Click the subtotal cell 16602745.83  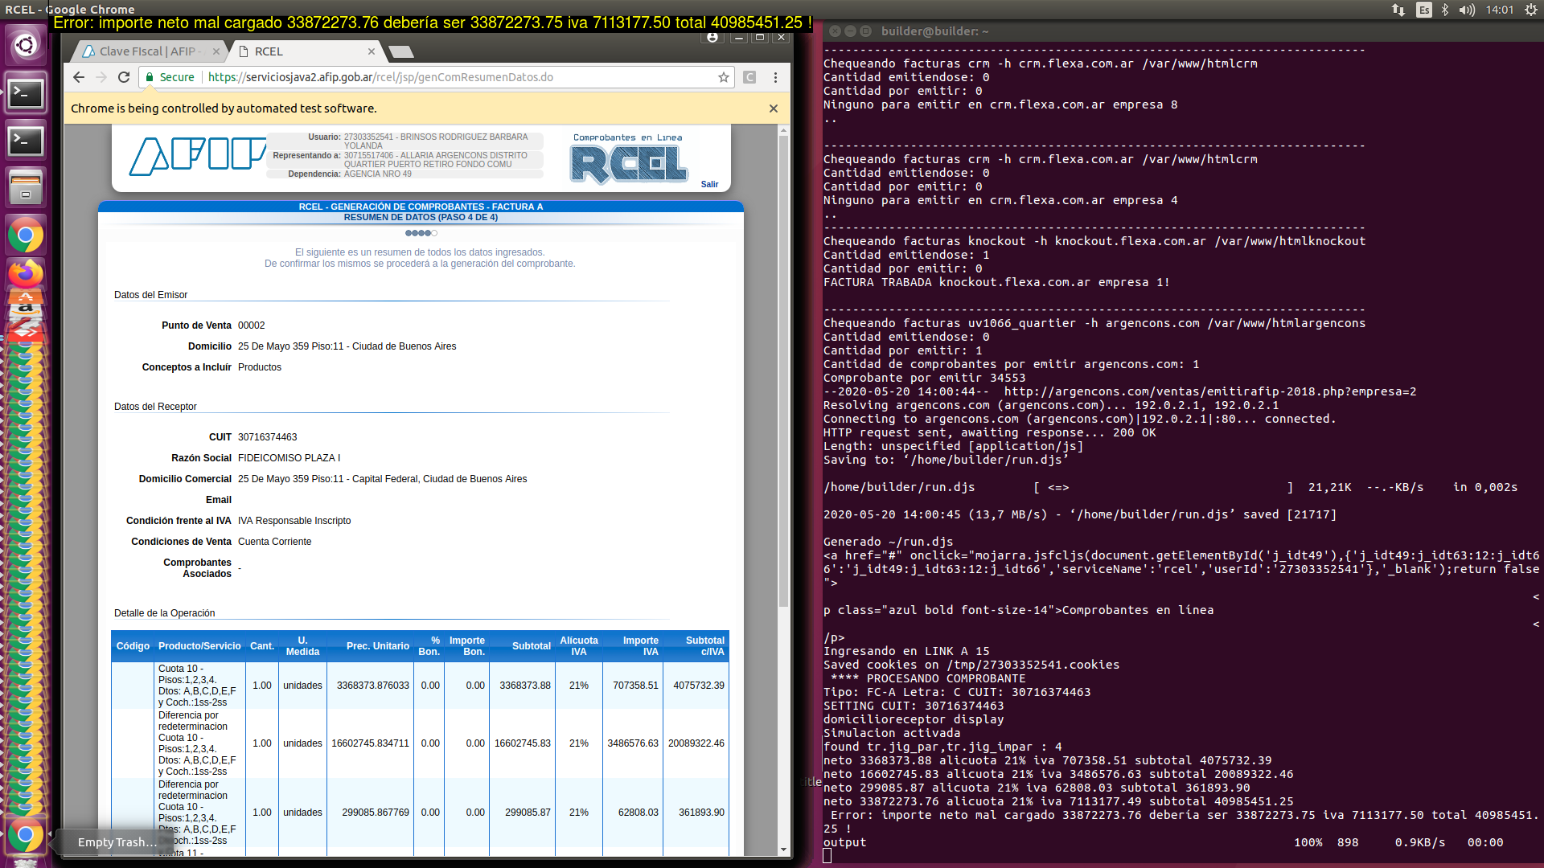pyautogui.click(x=522, y=743)
